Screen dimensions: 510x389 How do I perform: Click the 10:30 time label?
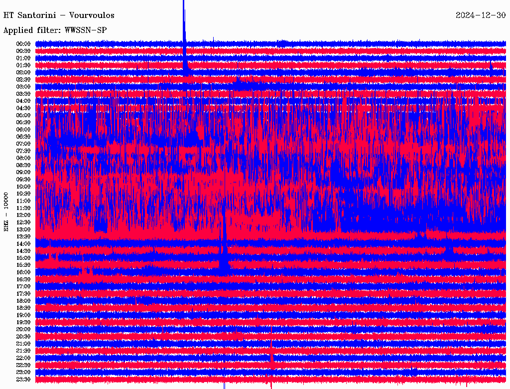coord(23,194)
